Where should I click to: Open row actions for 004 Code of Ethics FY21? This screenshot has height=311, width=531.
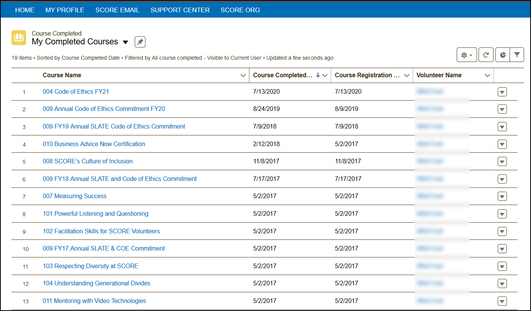click(x=502, y=92)
